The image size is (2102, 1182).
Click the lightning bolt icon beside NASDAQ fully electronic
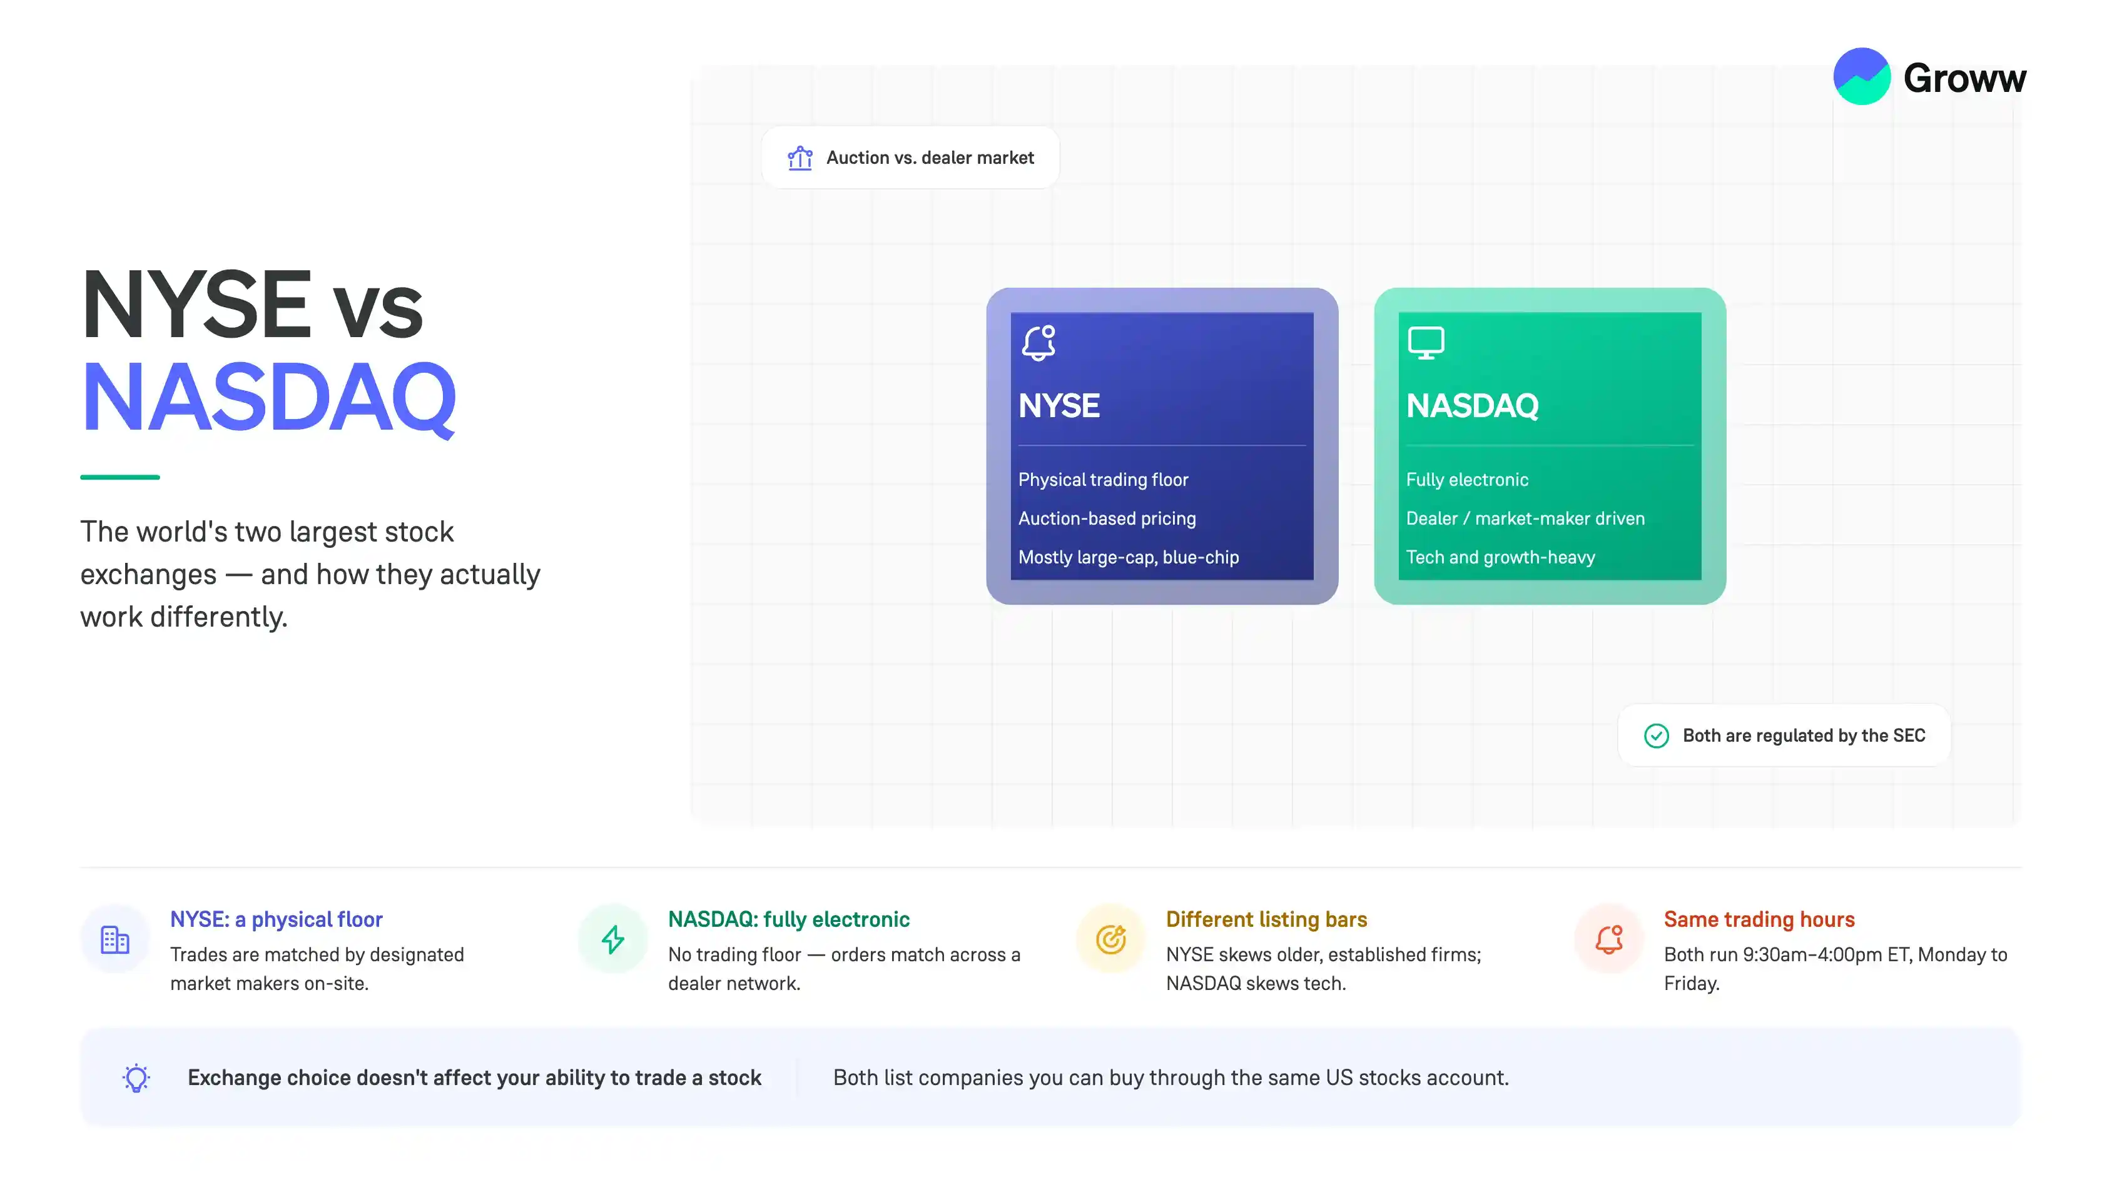click(613, 939)
